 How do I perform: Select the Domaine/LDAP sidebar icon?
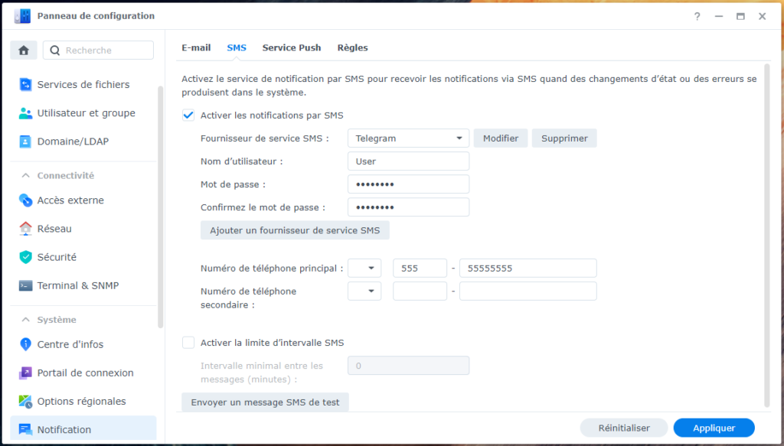point(25,142)
